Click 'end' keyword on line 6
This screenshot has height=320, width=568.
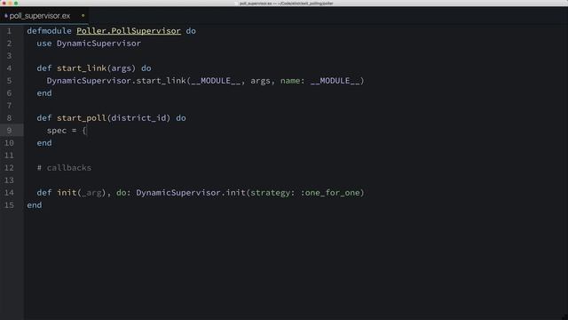pos(44,93)
